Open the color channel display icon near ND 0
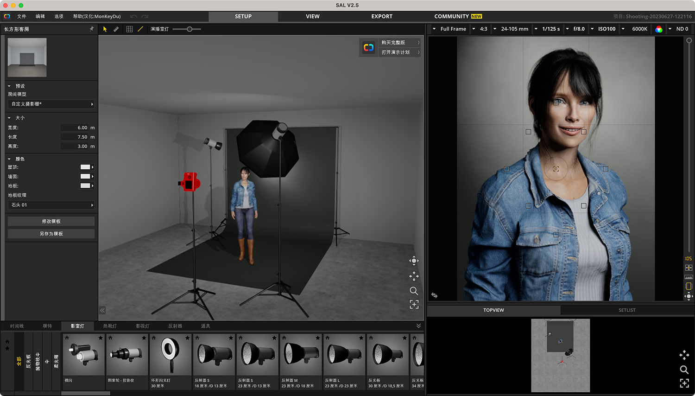 point(660,29)
